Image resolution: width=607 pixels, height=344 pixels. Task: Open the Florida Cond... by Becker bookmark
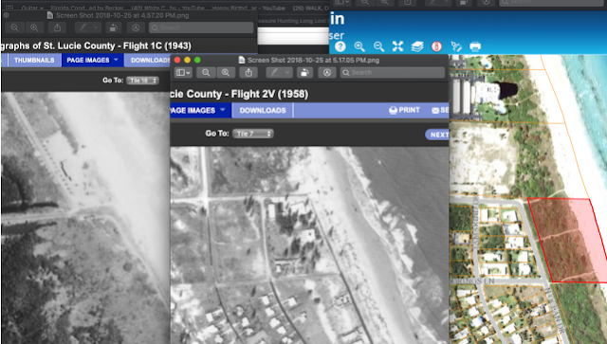pyautogui.click(x=87, y=8)
